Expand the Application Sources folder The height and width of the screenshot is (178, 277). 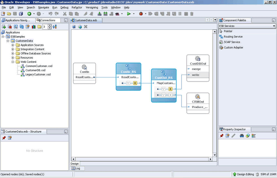pos(13,45)
